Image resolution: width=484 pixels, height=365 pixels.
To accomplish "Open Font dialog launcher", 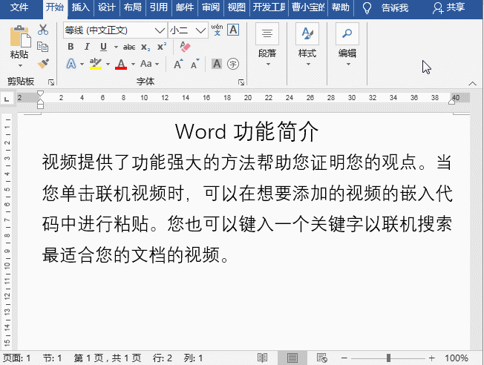I will point(241,82).
